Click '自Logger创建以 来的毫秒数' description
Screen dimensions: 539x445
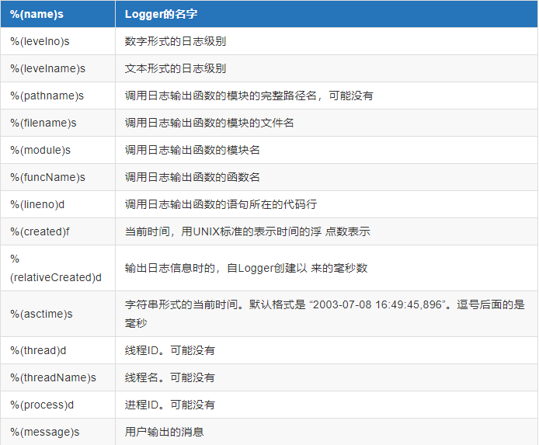297,268
